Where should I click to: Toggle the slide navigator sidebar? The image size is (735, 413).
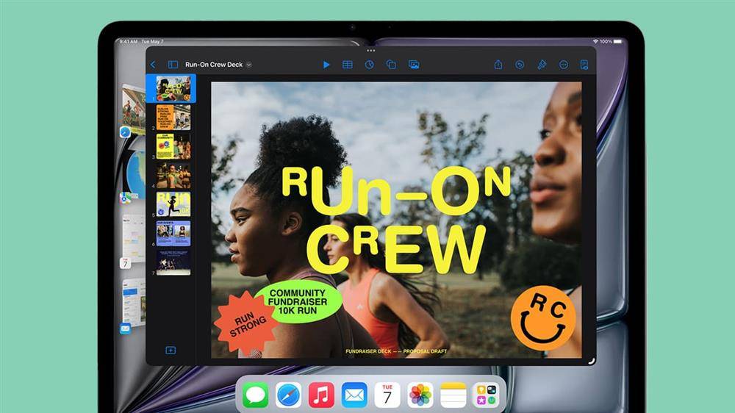[x=173, y=65]
